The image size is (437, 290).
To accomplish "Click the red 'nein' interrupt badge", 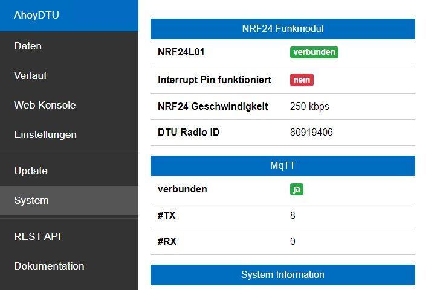I will (302, 80).
